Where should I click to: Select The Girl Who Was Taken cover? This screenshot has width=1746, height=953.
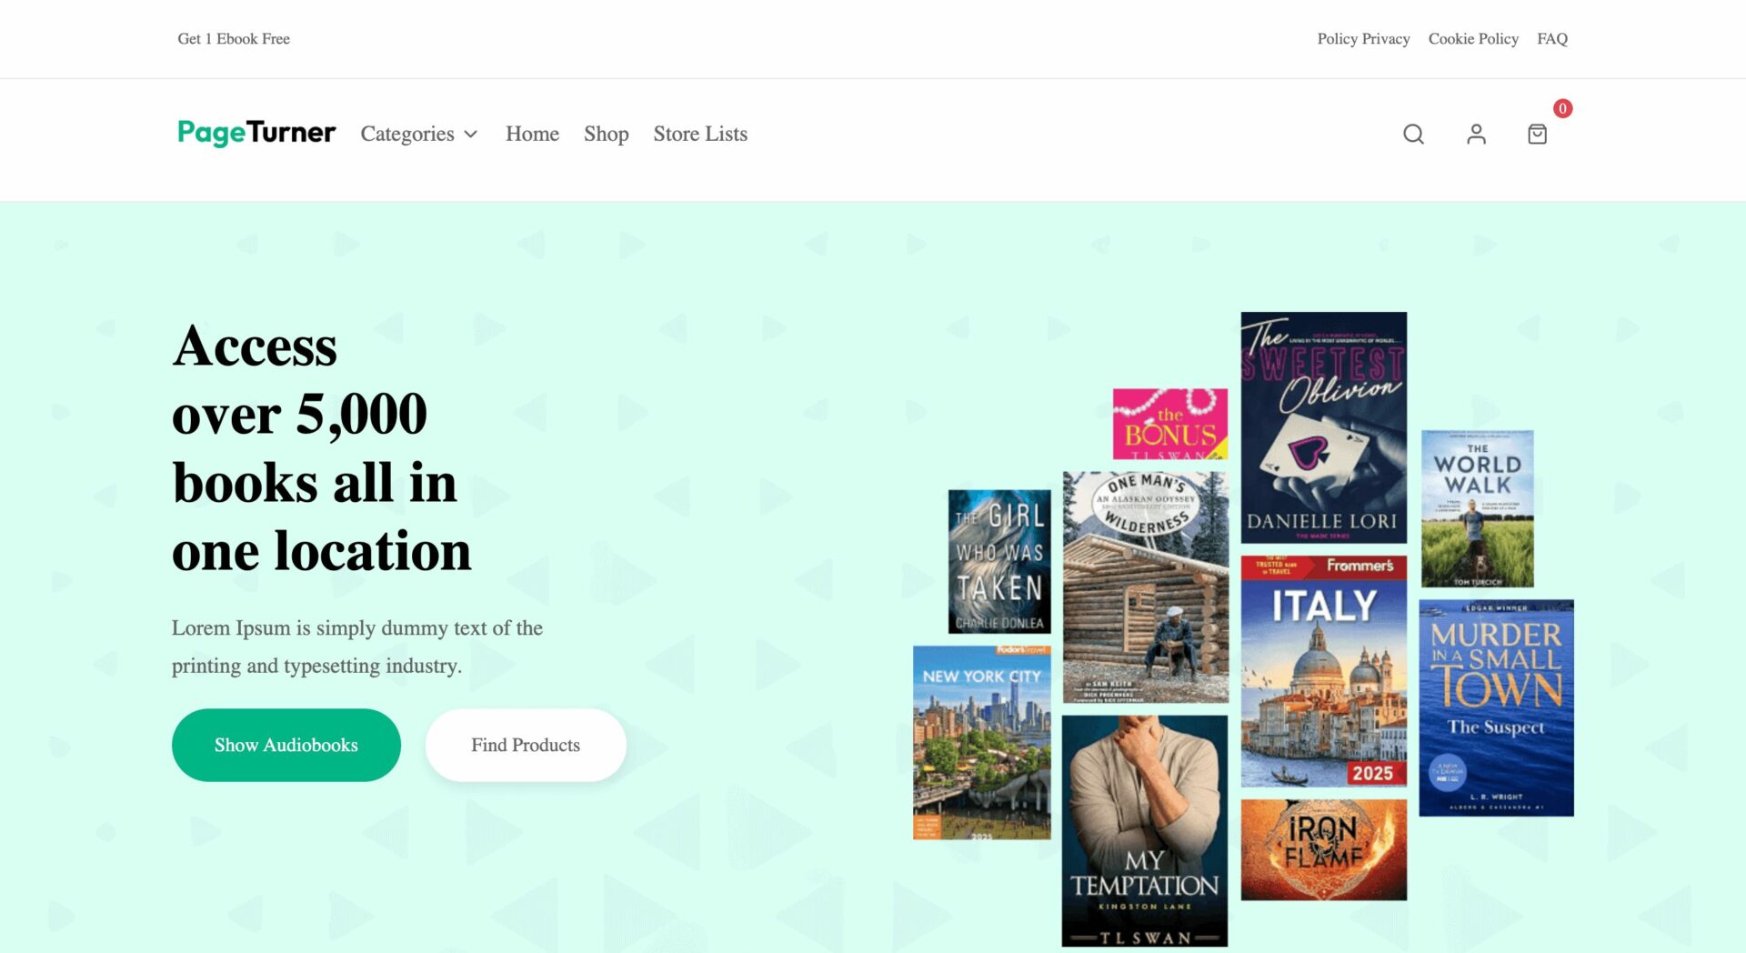(998, 561)
